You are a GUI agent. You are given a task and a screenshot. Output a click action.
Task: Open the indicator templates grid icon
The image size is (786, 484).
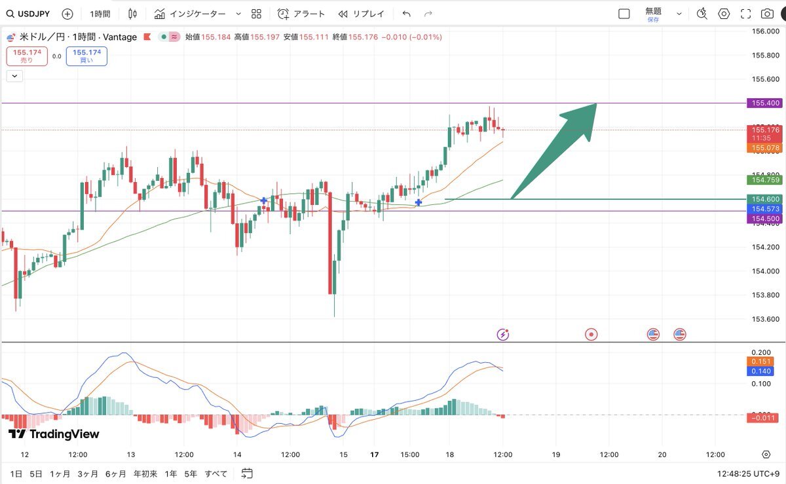[256, 14]
